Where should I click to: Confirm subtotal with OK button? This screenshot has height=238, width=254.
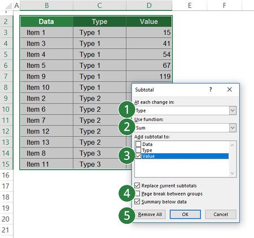(185, 214)
